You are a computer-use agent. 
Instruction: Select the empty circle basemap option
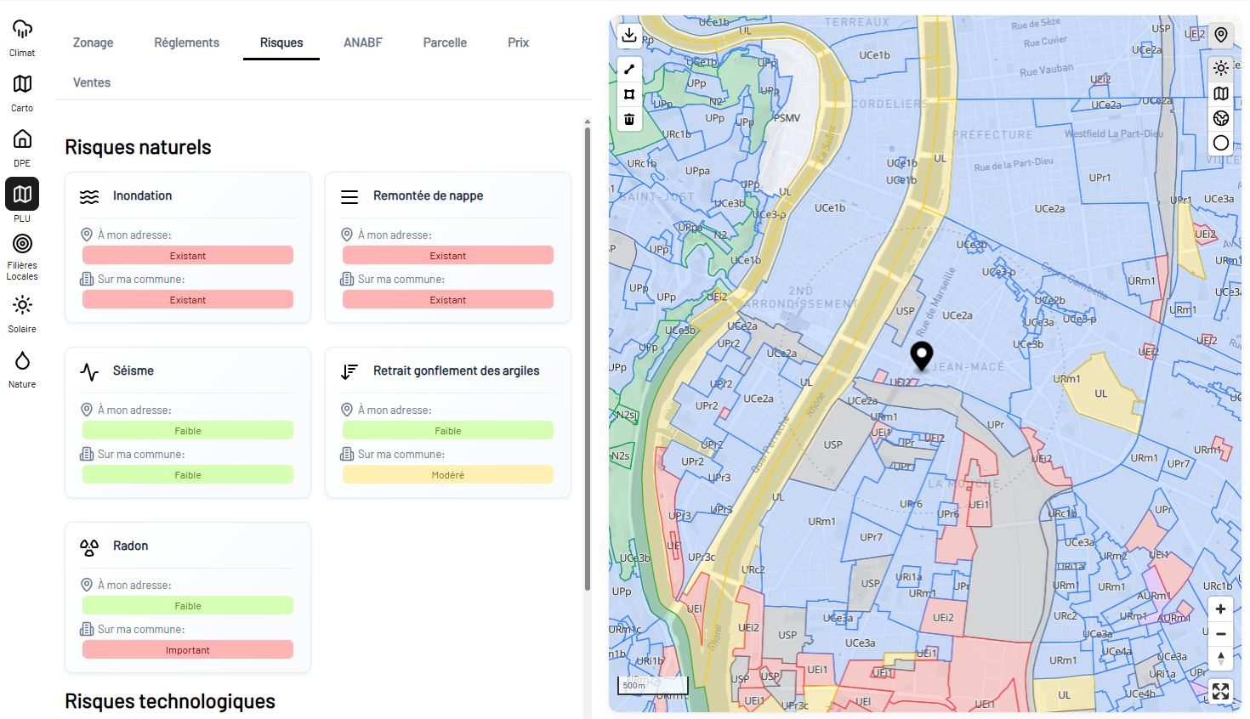point(1221,143)
